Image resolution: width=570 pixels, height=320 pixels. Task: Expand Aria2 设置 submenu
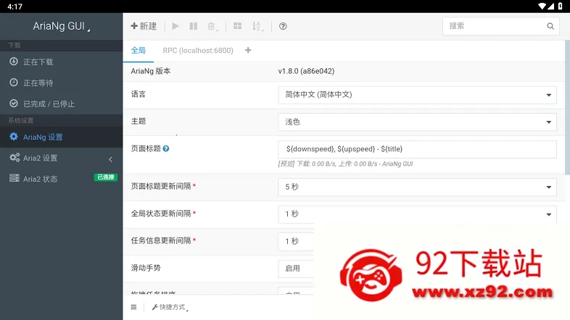[x=61, y=158]
